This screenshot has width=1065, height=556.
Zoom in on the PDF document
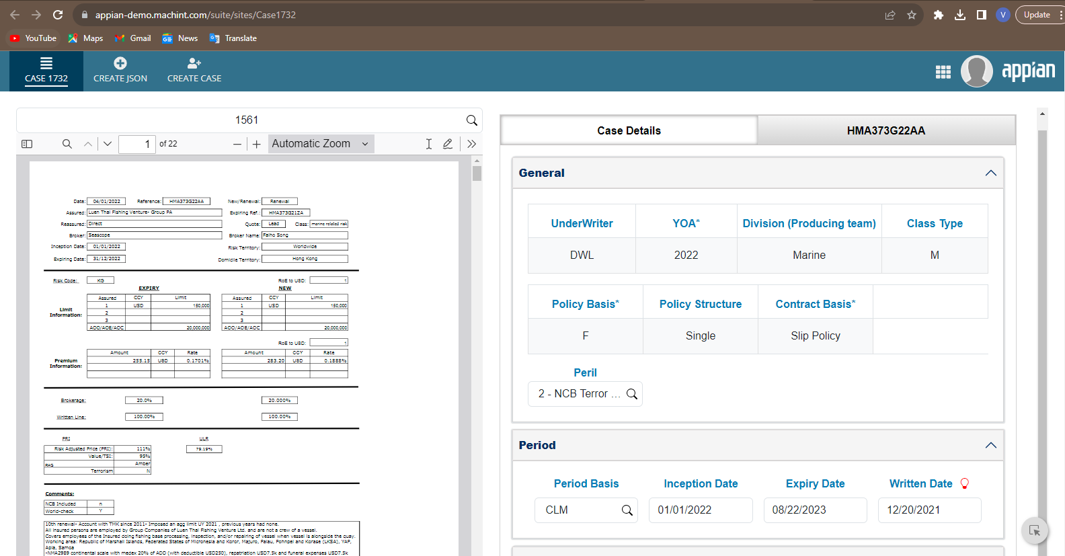(x=257, y=144)
